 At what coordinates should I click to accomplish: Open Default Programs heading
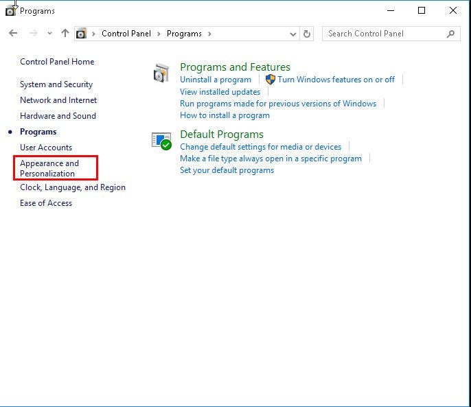click(x=222, y=135)
